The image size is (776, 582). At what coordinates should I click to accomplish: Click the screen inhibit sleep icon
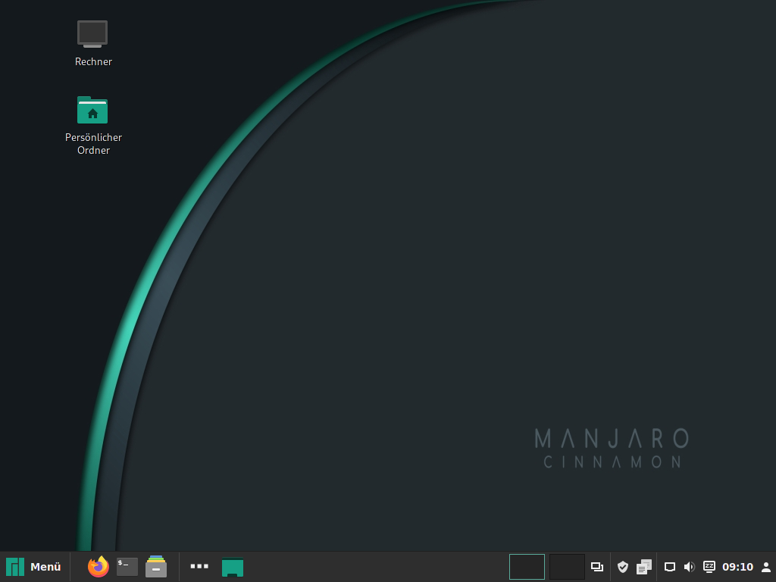(x=709, y=566)
